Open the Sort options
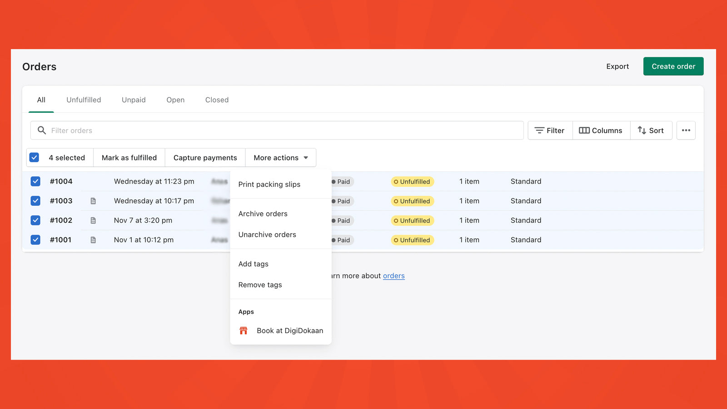Image resolution: width=727 pixels, height=409 pixels. point(651,130)
